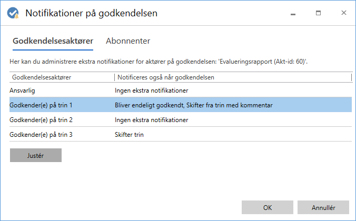This screenshot has height=221, width=356.
Task: Click the 'Skifter trin' notification cell
Action: pos(130,135)
